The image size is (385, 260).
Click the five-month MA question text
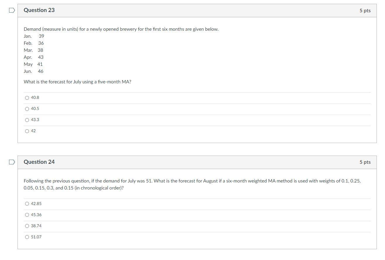click(77, 82)
